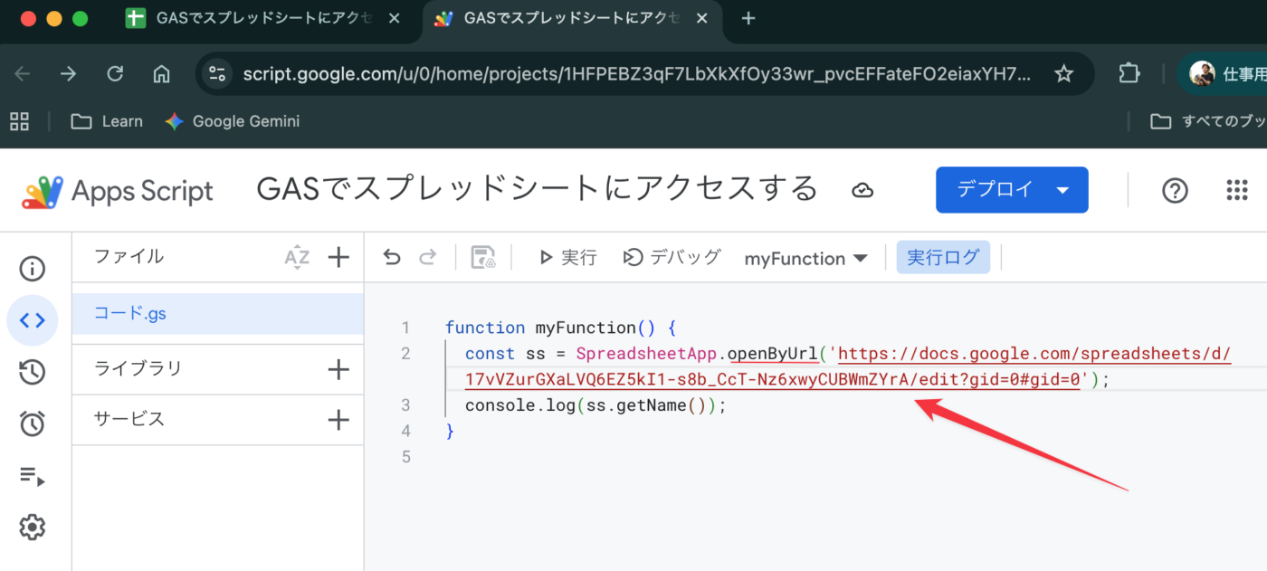Click the save project disk icon
This screenshot has height=571, width=1267.
click(483, 258)
